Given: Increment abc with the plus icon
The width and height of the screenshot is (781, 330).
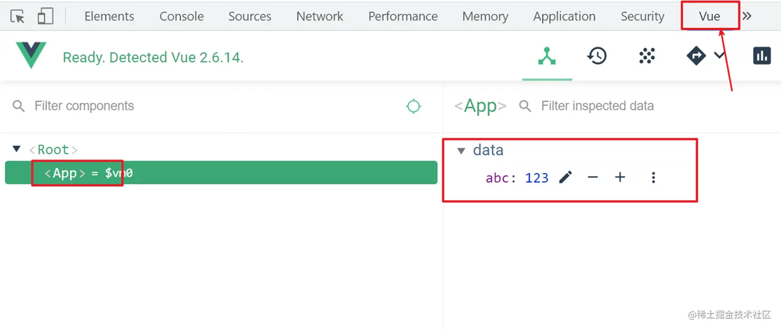Looking at the screenshot, I should click(620, 178).
